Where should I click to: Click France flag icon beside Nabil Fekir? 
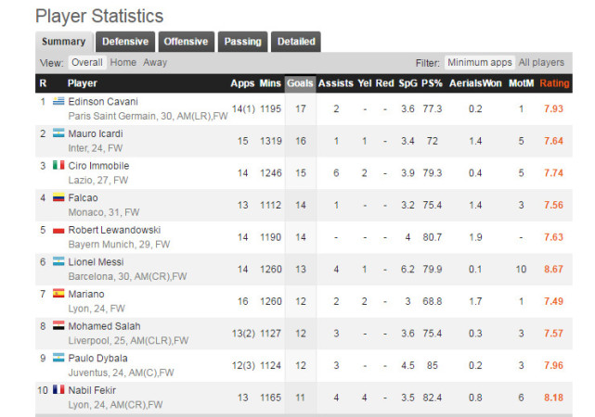pos(58,390)
